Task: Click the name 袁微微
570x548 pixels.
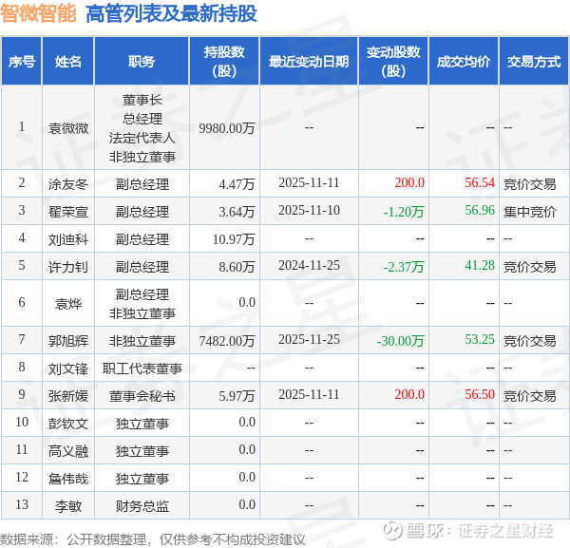Action: 68,128
